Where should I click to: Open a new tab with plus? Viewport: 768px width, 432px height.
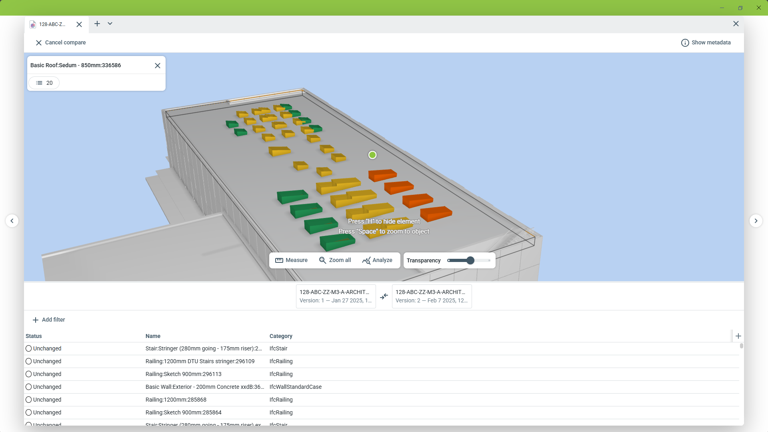(x=97, y=24)
